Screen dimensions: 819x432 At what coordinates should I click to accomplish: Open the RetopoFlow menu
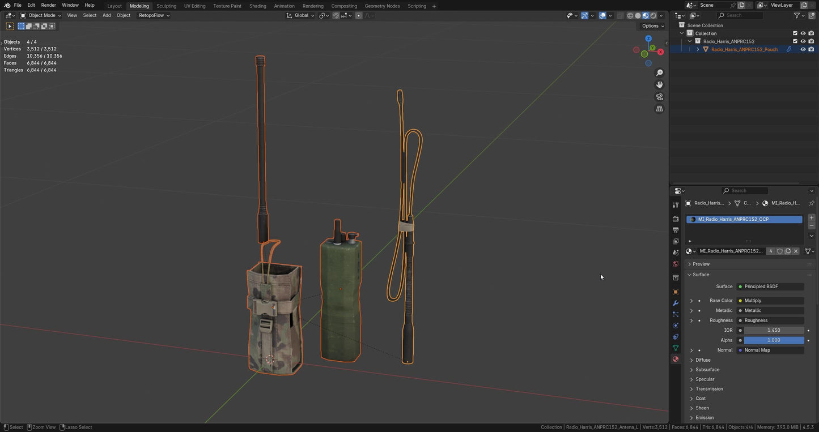(151, 15)
